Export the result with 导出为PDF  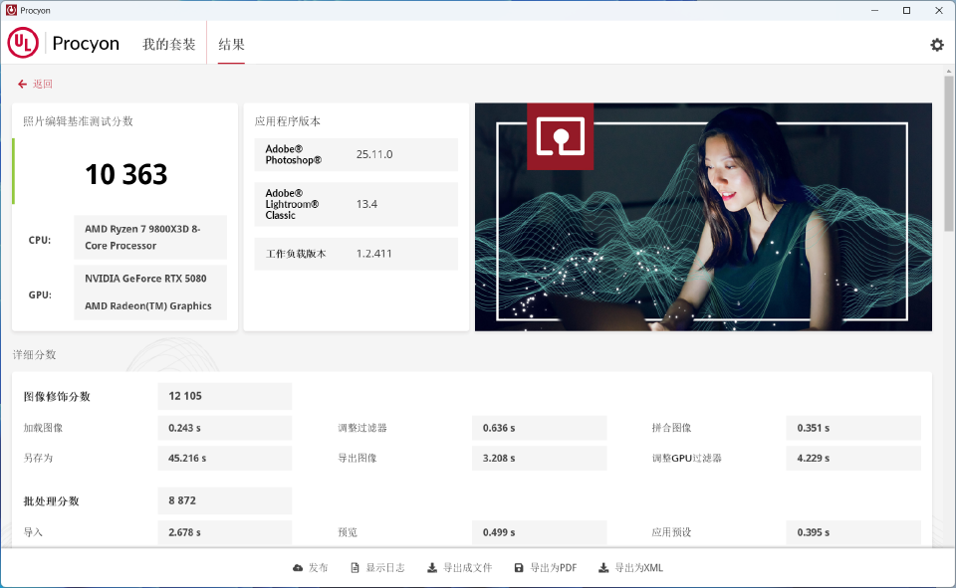(554, 568)
